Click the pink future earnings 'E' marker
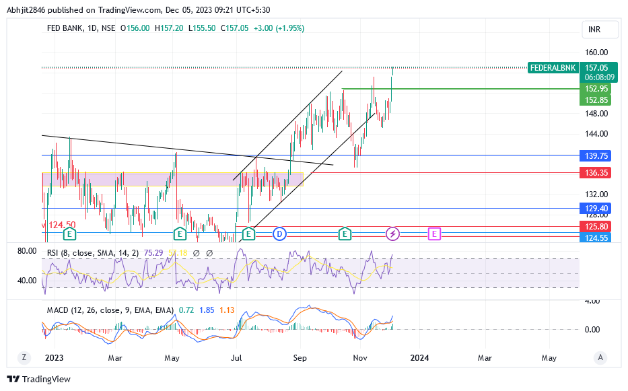Viewport: 628px width, 391px height. pyautogui.click(x=434, y=234)
